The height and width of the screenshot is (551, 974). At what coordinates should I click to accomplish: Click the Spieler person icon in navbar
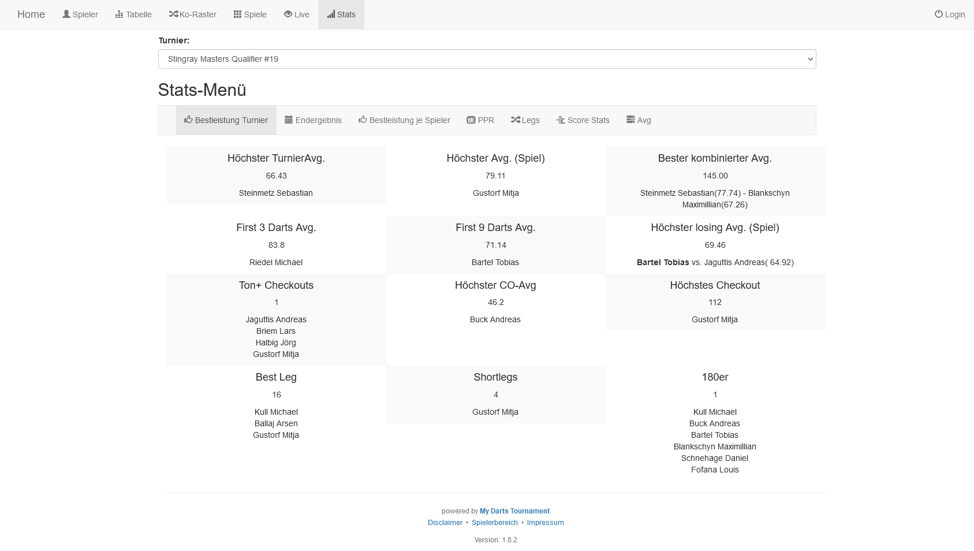click(66, 14)
